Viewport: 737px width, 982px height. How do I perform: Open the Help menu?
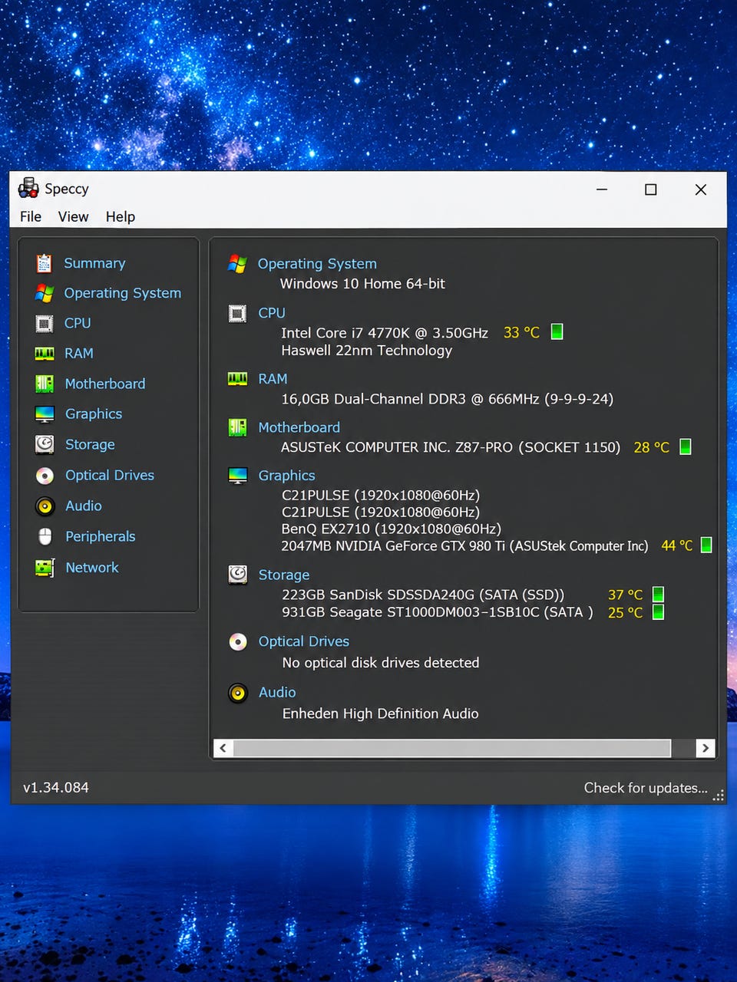(120, 216)
